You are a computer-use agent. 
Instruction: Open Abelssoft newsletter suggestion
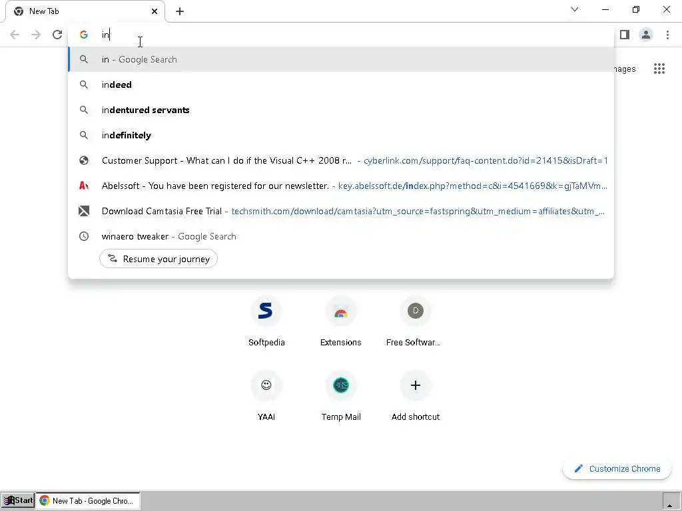click(x=341, y=186)
